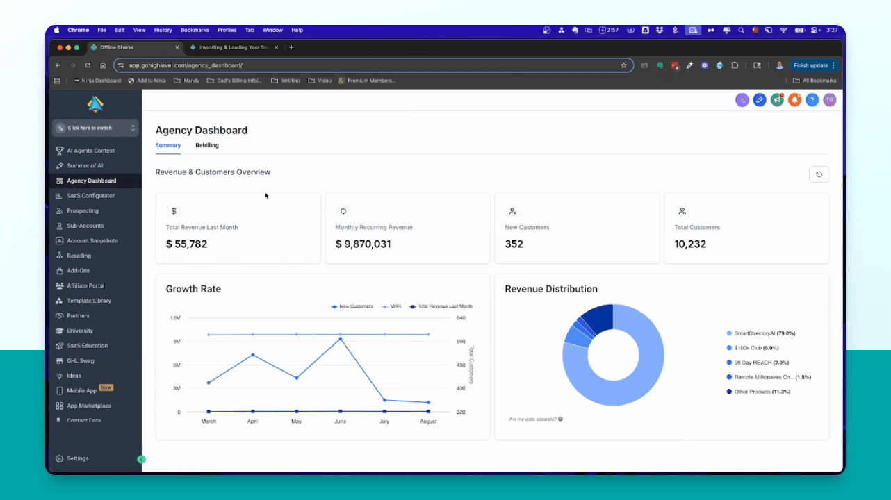
Task: Collapse sidebar using the green arrow
Action: tap(141, 459)
